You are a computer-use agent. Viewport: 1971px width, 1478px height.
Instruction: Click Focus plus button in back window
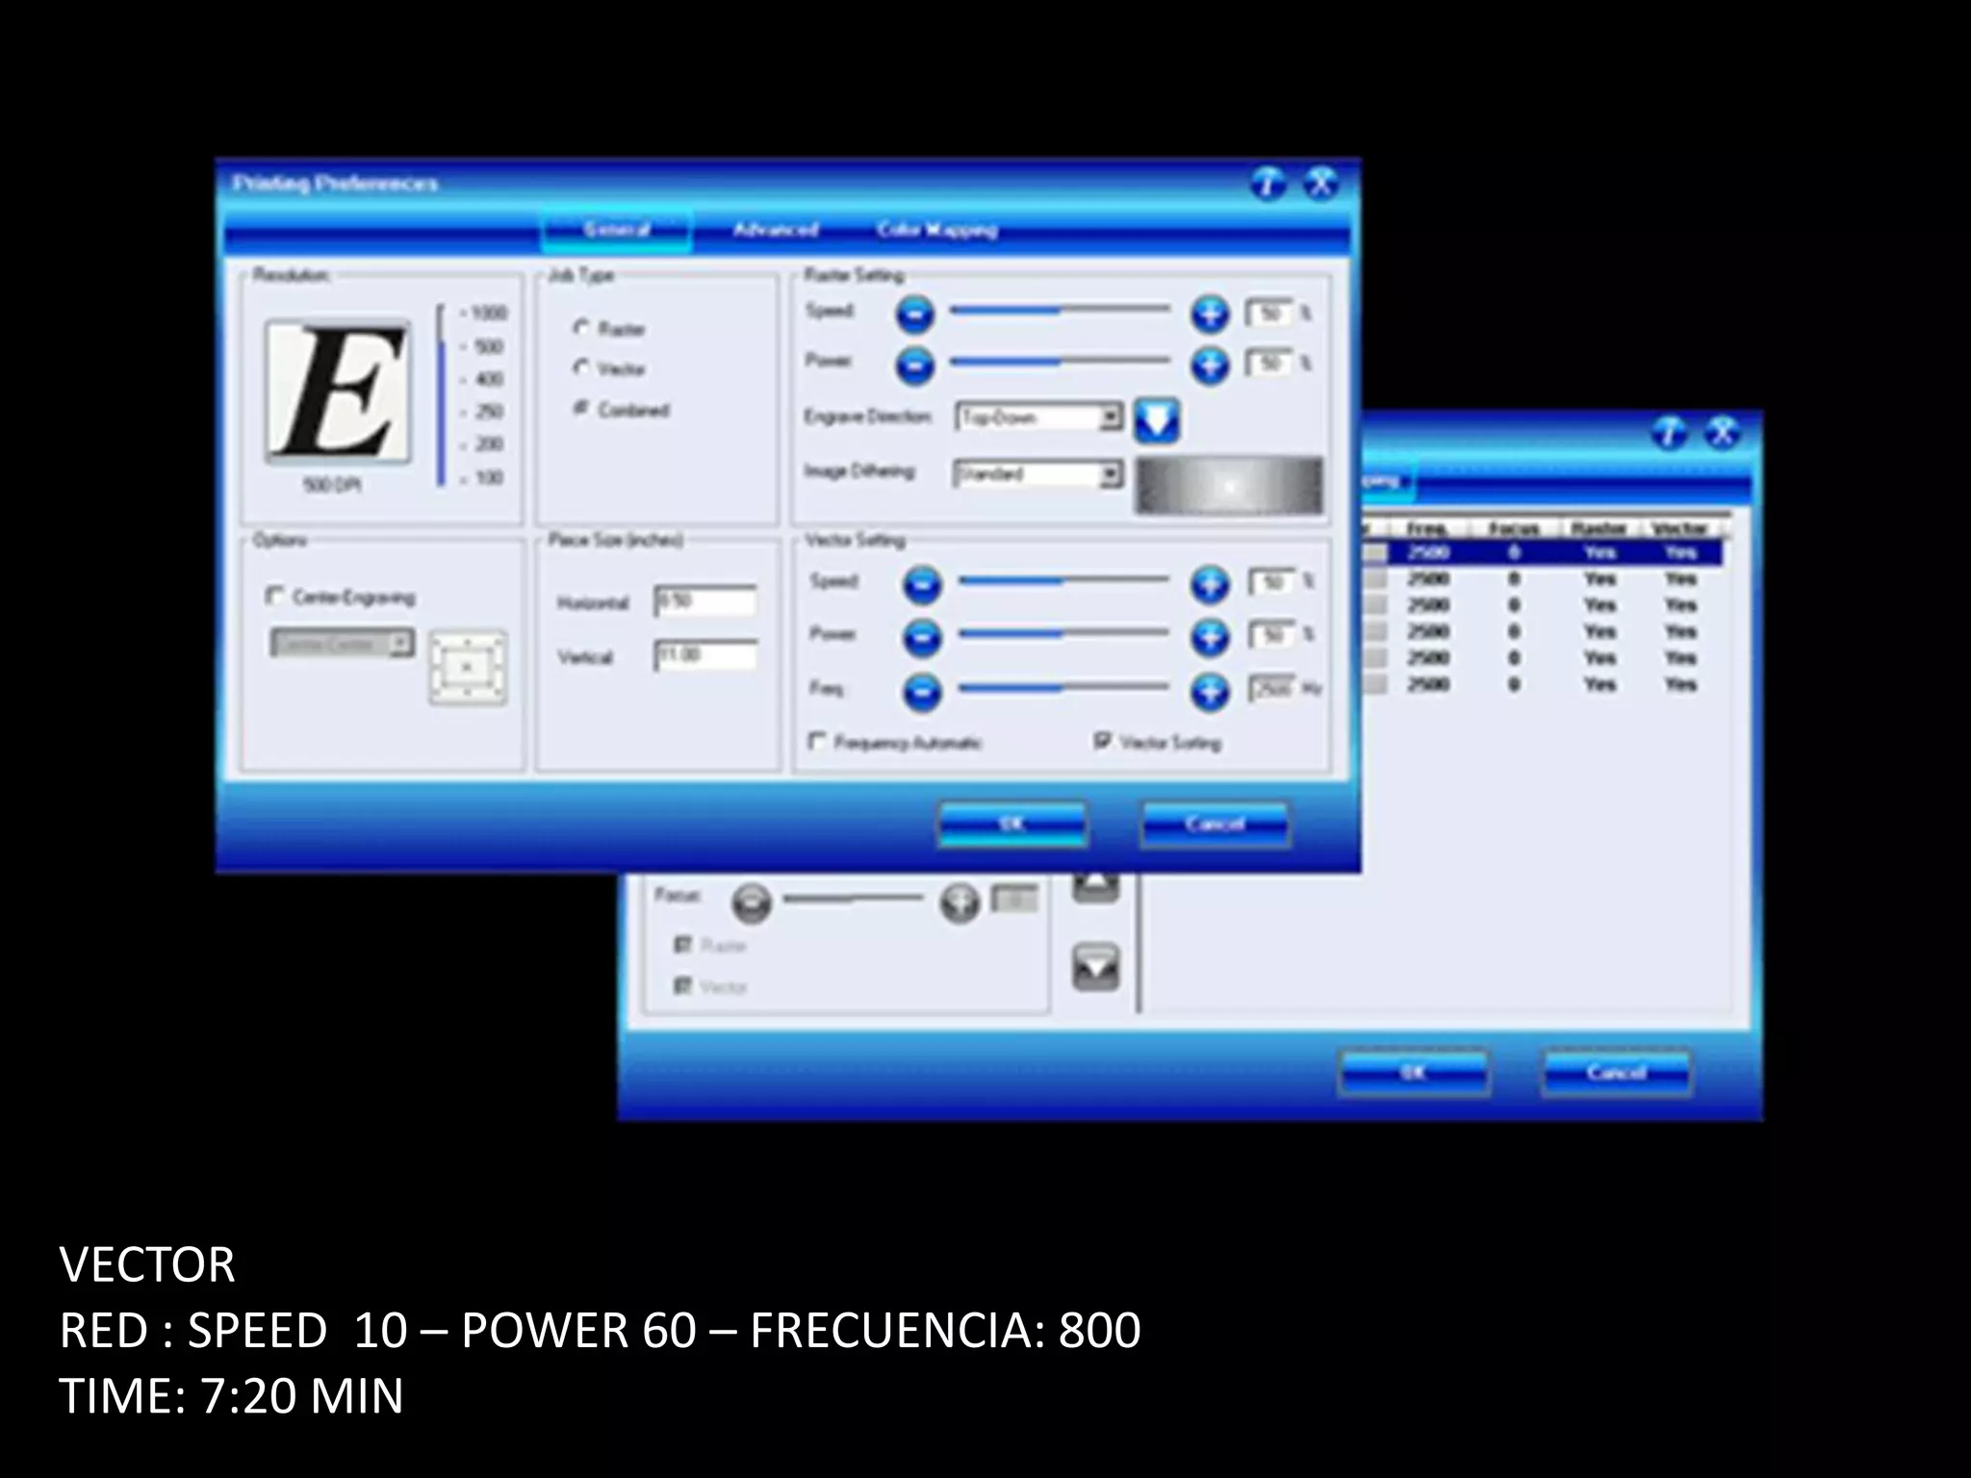click(959, 903)
